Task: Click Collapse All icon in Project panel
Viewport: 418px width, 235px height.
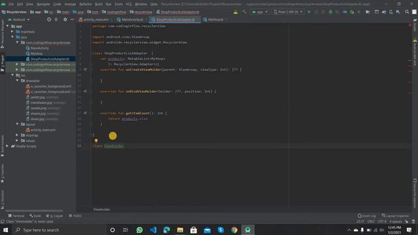Action: (56, 20)
